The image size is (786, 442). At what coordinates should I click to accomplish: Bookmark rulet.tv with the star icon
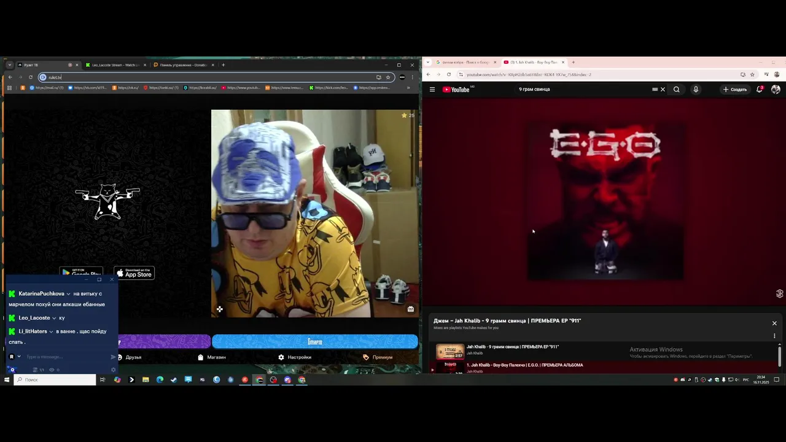coord(387,77)
